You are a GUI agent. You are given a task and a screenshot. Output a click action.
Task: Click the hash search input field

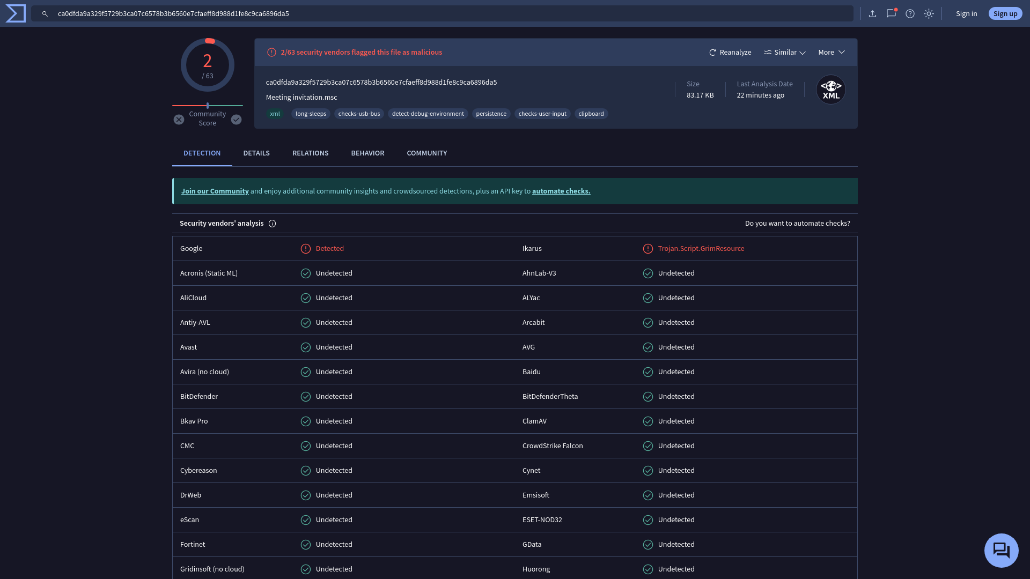tap(442, 14)
